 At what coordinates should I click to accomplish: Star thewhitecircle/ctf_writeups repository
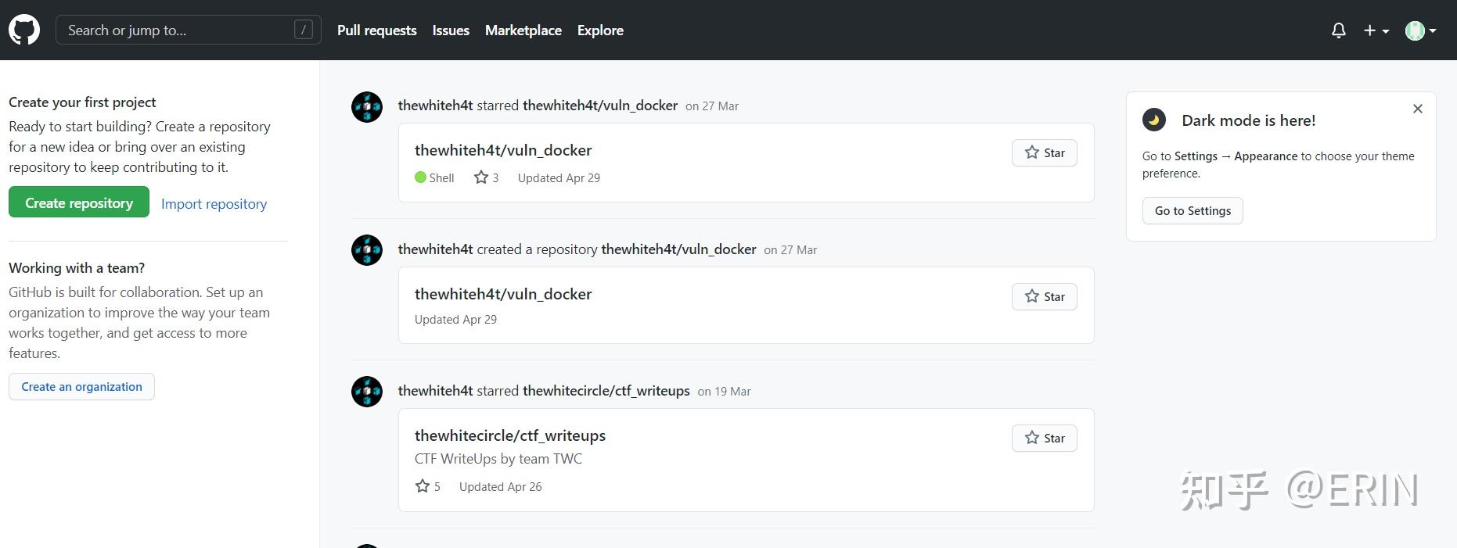(x=1045, y=439)
